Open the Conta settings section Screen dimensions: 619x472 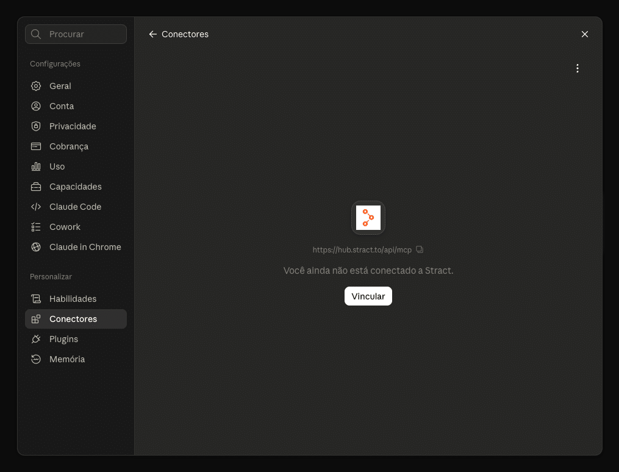point(76,106)
